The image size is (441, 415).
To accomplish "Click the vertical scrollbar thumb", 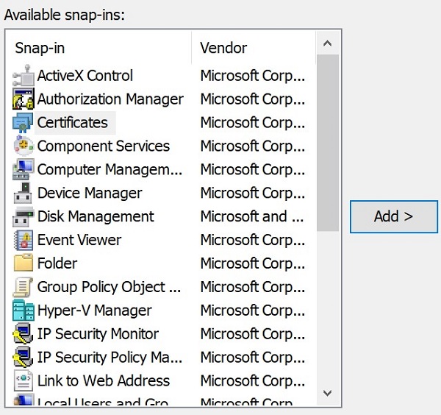I will [327, 143].
